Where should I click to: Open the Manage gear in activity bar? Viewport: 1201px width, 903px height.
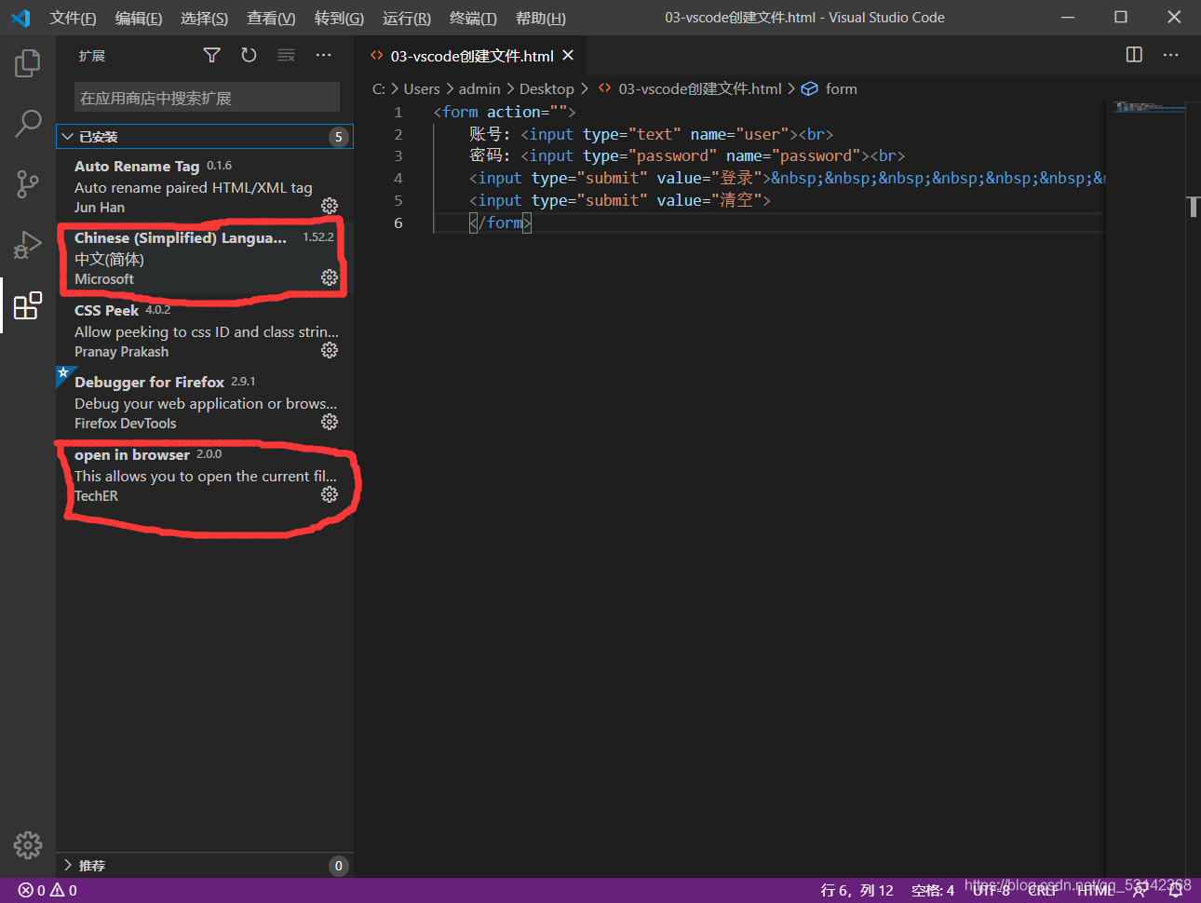28,844
